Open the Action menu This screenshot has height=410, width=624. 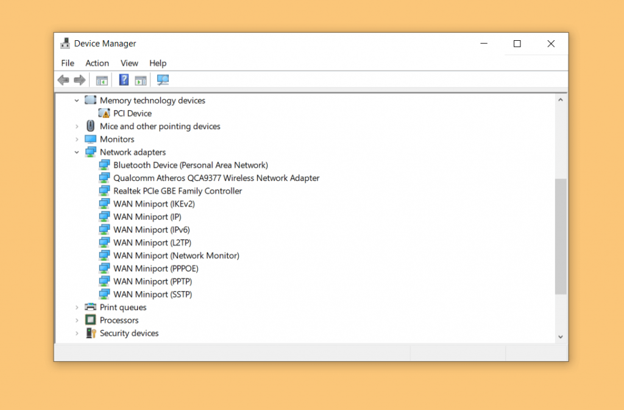(97, 63)
